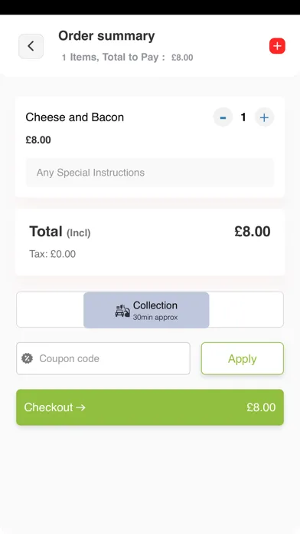Click into the Coupon code field

click(x=103, y=358)
